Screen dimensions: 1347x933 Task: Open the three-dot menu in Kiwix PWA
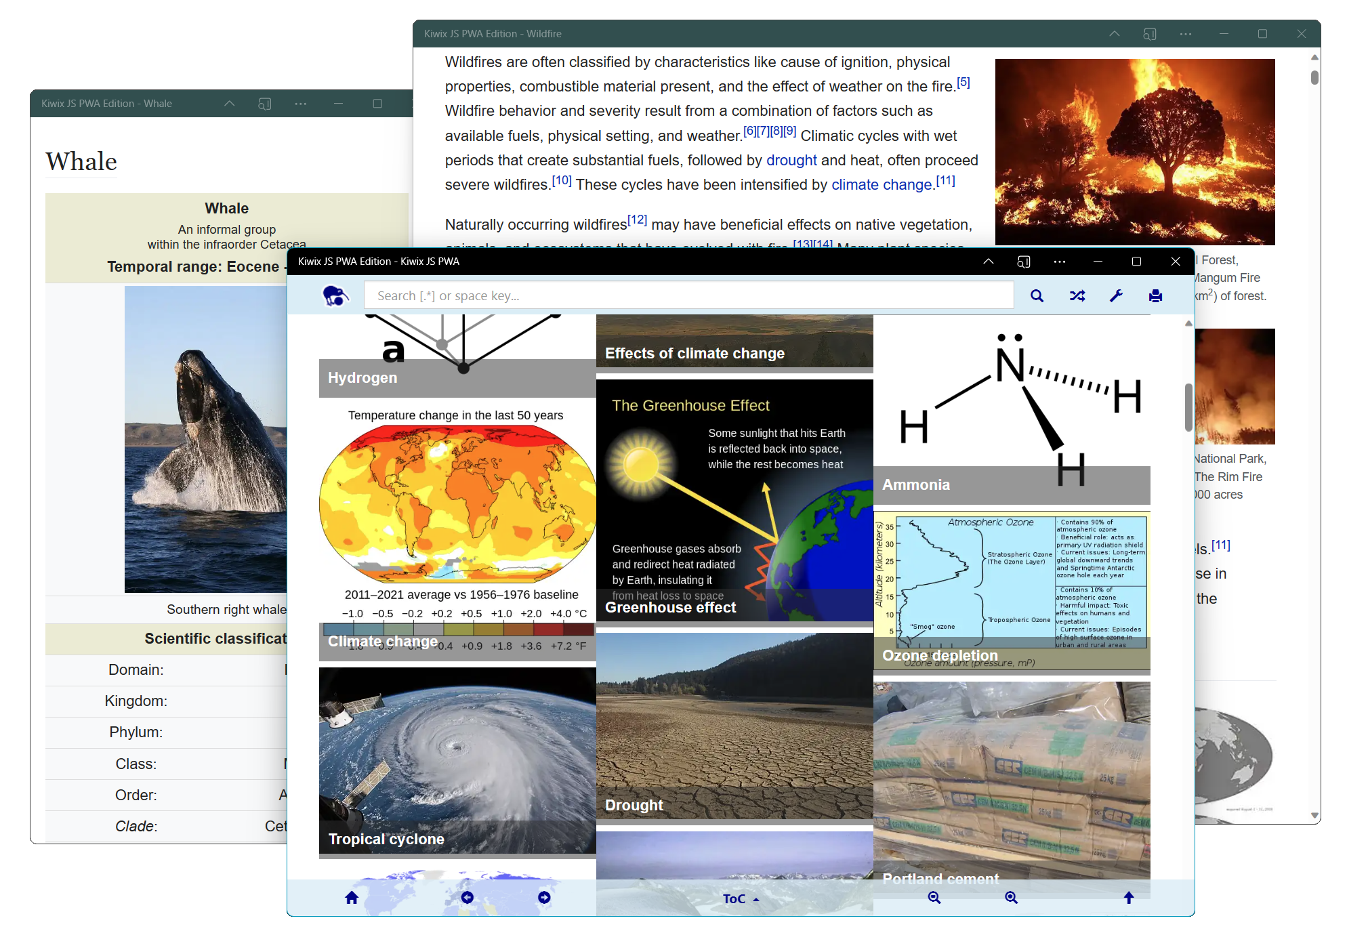(x=1058, y=262)
